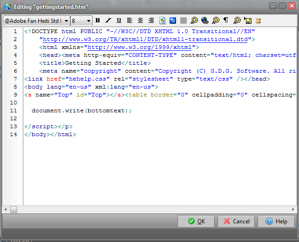Open the www.w3.org/1999/xhtml link

tap(139, 47)
